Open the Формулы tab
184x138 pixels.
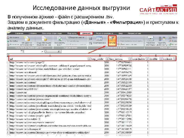tap(72, 33)
